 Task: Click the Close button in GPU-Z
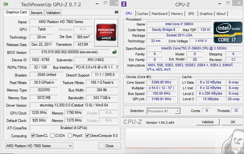109,146
